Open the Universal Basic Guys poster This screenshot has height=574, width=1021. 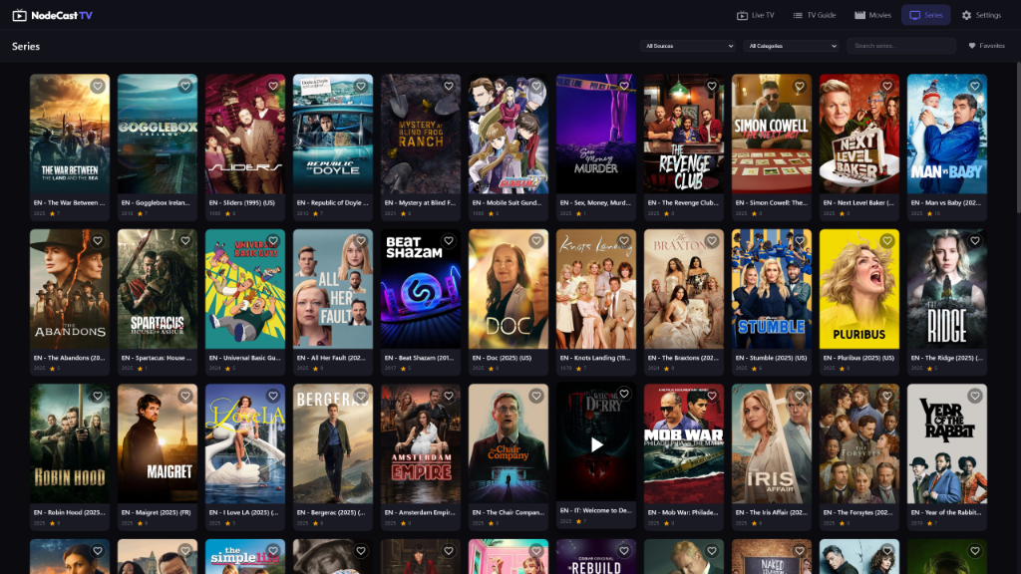(x=245, y=288)
